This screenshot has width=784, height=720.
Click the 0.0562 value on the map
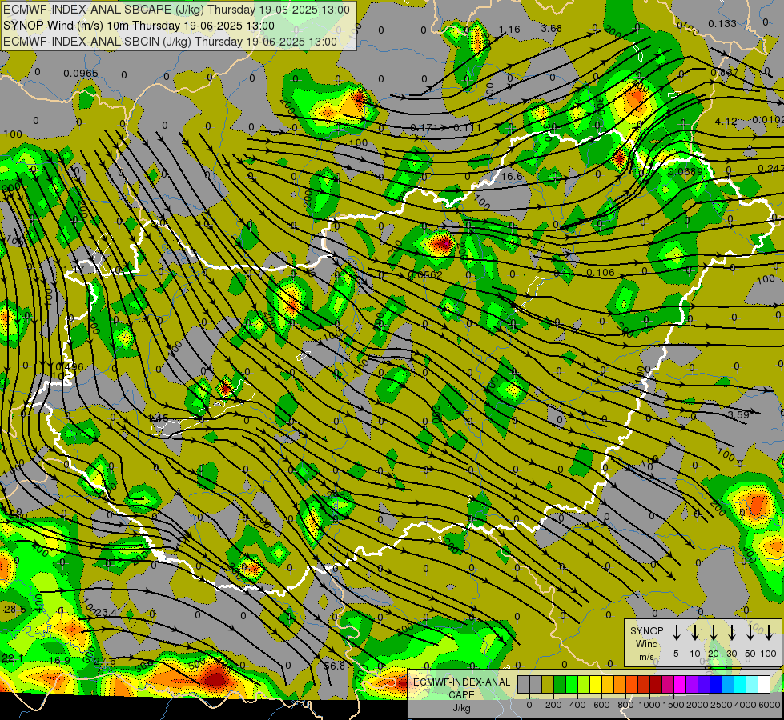[425, 275]
